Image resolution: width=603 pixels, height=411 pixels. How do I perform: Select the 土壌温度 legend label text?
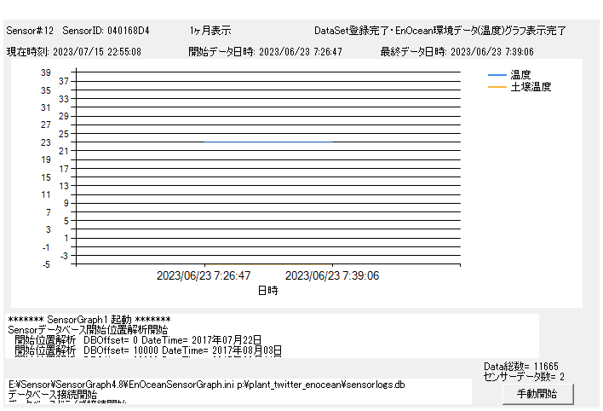[531, 87]
